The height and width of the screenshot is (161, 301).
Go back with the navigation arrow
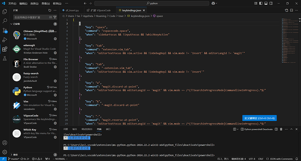pos(85,3)
